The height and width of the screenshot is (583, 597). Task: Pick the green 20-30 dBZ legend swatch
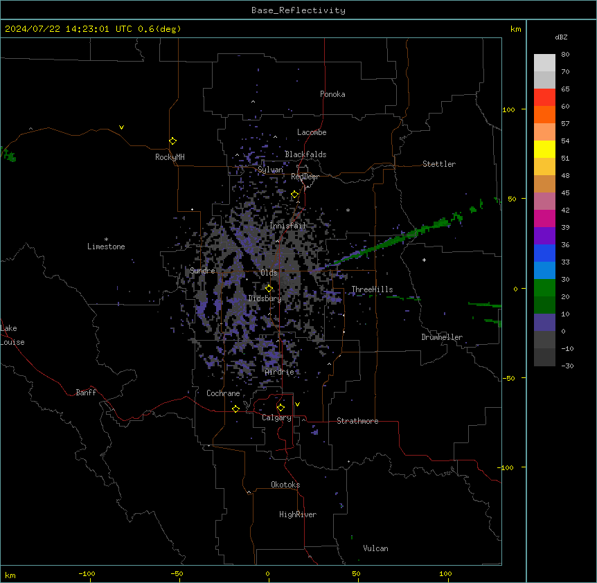[x=544, y=288]
